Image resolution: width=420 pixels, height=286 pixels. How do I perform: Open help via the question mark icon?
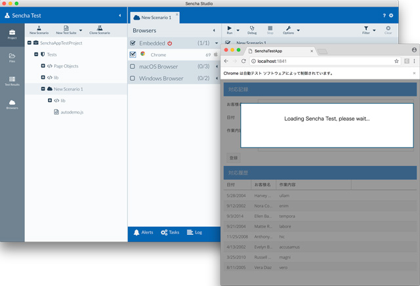[384, 16]
